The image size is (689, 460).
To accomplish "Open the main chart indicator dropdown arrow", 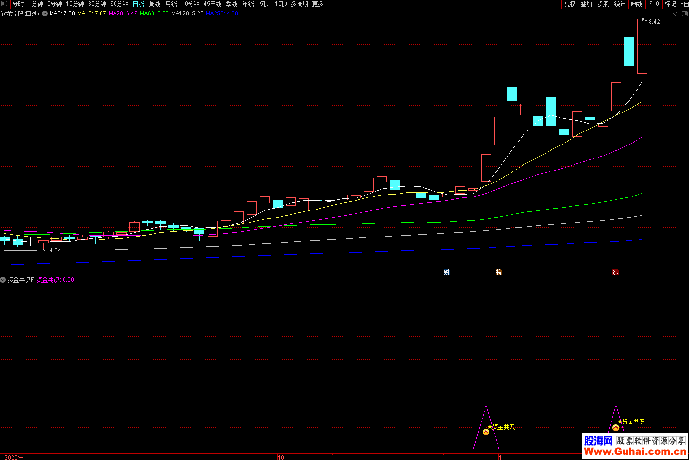I will [x=45, y=13].
